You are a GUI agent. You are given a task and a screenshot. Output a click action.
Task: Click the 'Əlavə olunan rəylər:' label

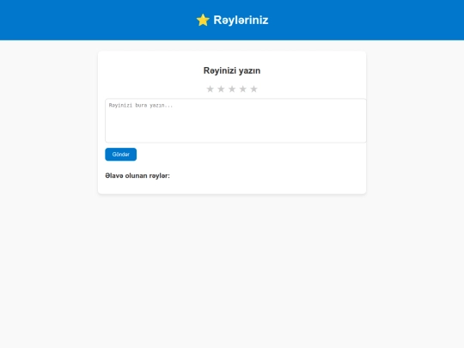click(137, 176)
